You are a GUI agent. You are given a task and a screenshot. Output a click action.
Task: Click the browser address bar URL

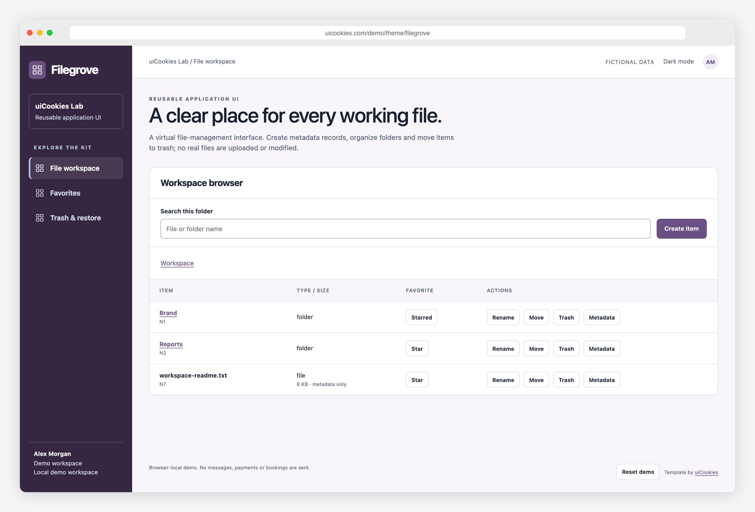click(377, 33)
